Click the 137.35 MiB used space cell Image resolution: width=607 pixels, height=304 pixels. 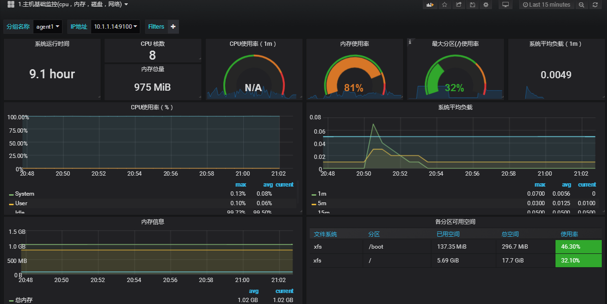[x=463, y=247]
